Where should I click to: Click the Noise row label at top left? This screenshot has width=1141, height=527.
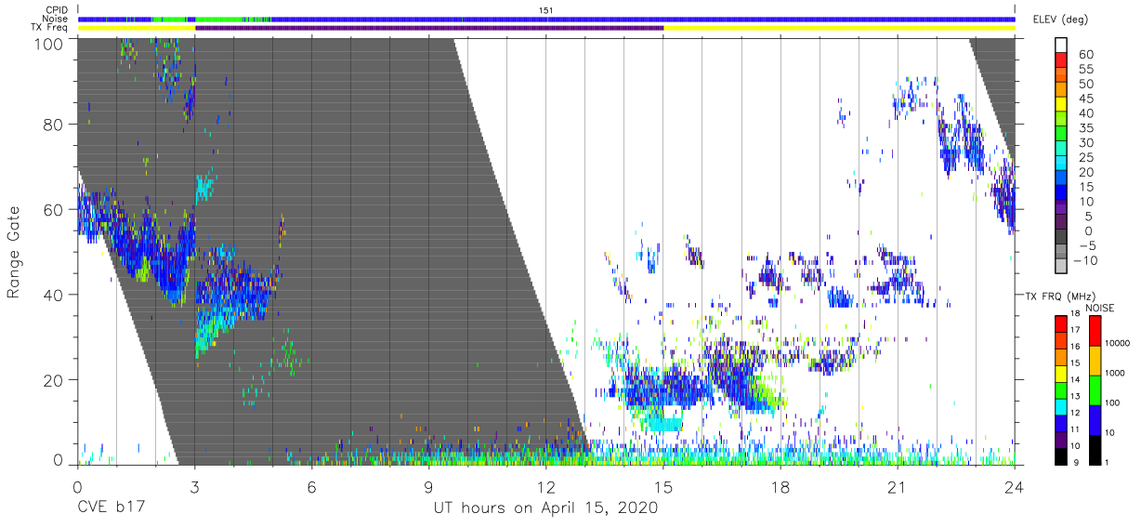56,19
